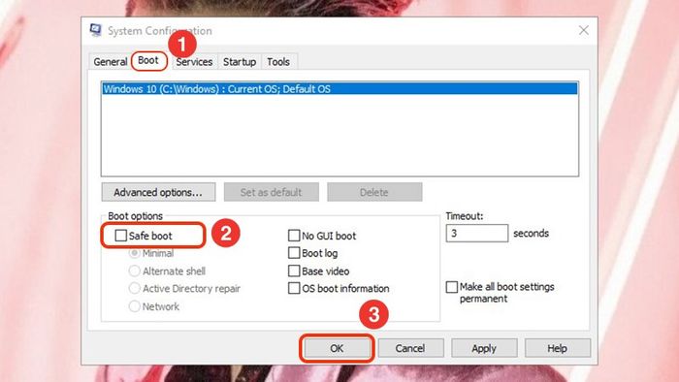Enable the Boot log checkbox
This screenshot has width=679, height=382.
(x=294, y=253)
